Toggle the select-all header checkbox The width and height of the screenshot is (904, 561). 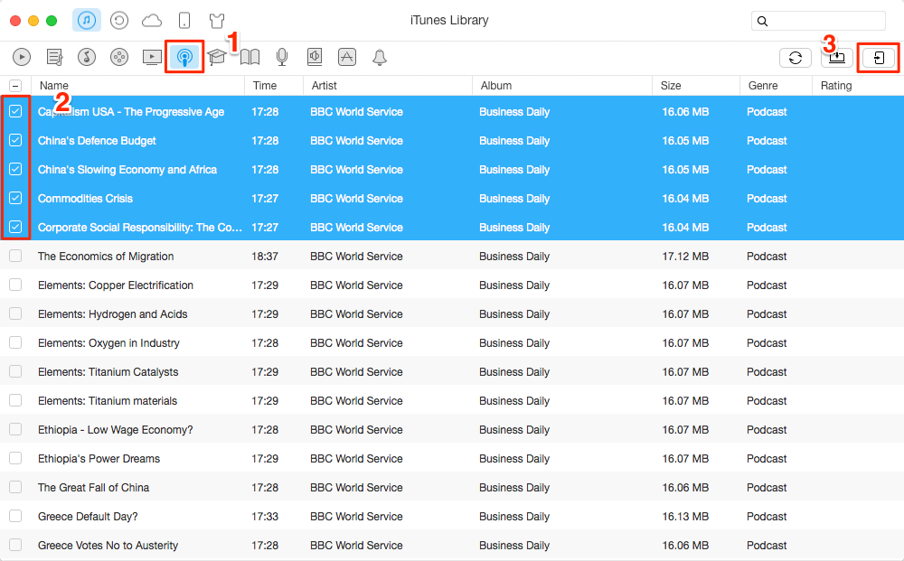(x=15, y=86)
